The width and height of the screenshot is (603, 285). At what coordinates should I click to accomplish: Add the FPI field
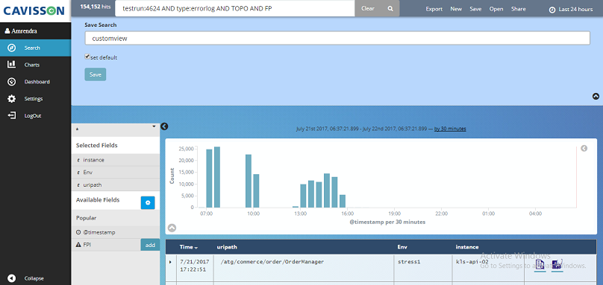point(150,244)
